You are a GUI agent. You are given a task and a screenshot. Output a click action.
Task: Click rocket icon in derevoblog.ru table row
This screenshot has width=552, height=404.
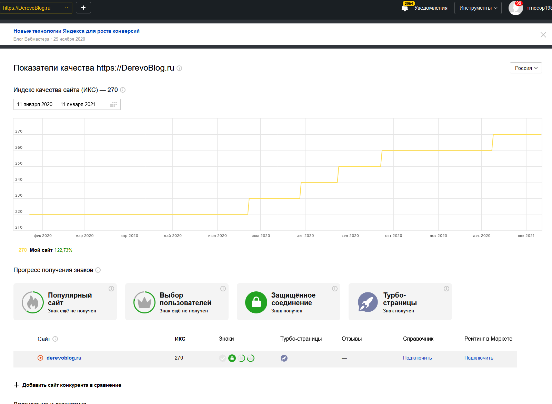tap(284, 358)
